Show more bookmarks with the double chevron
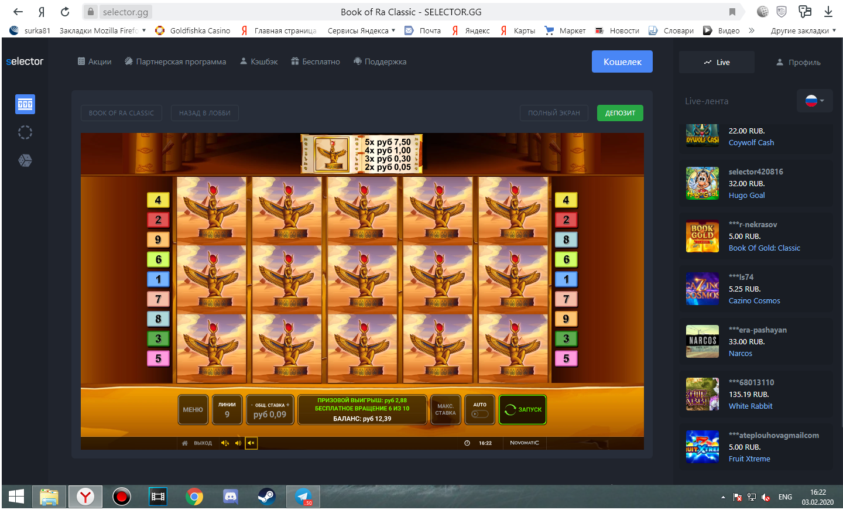The image size is (843, 527). (x=752, y=30)
